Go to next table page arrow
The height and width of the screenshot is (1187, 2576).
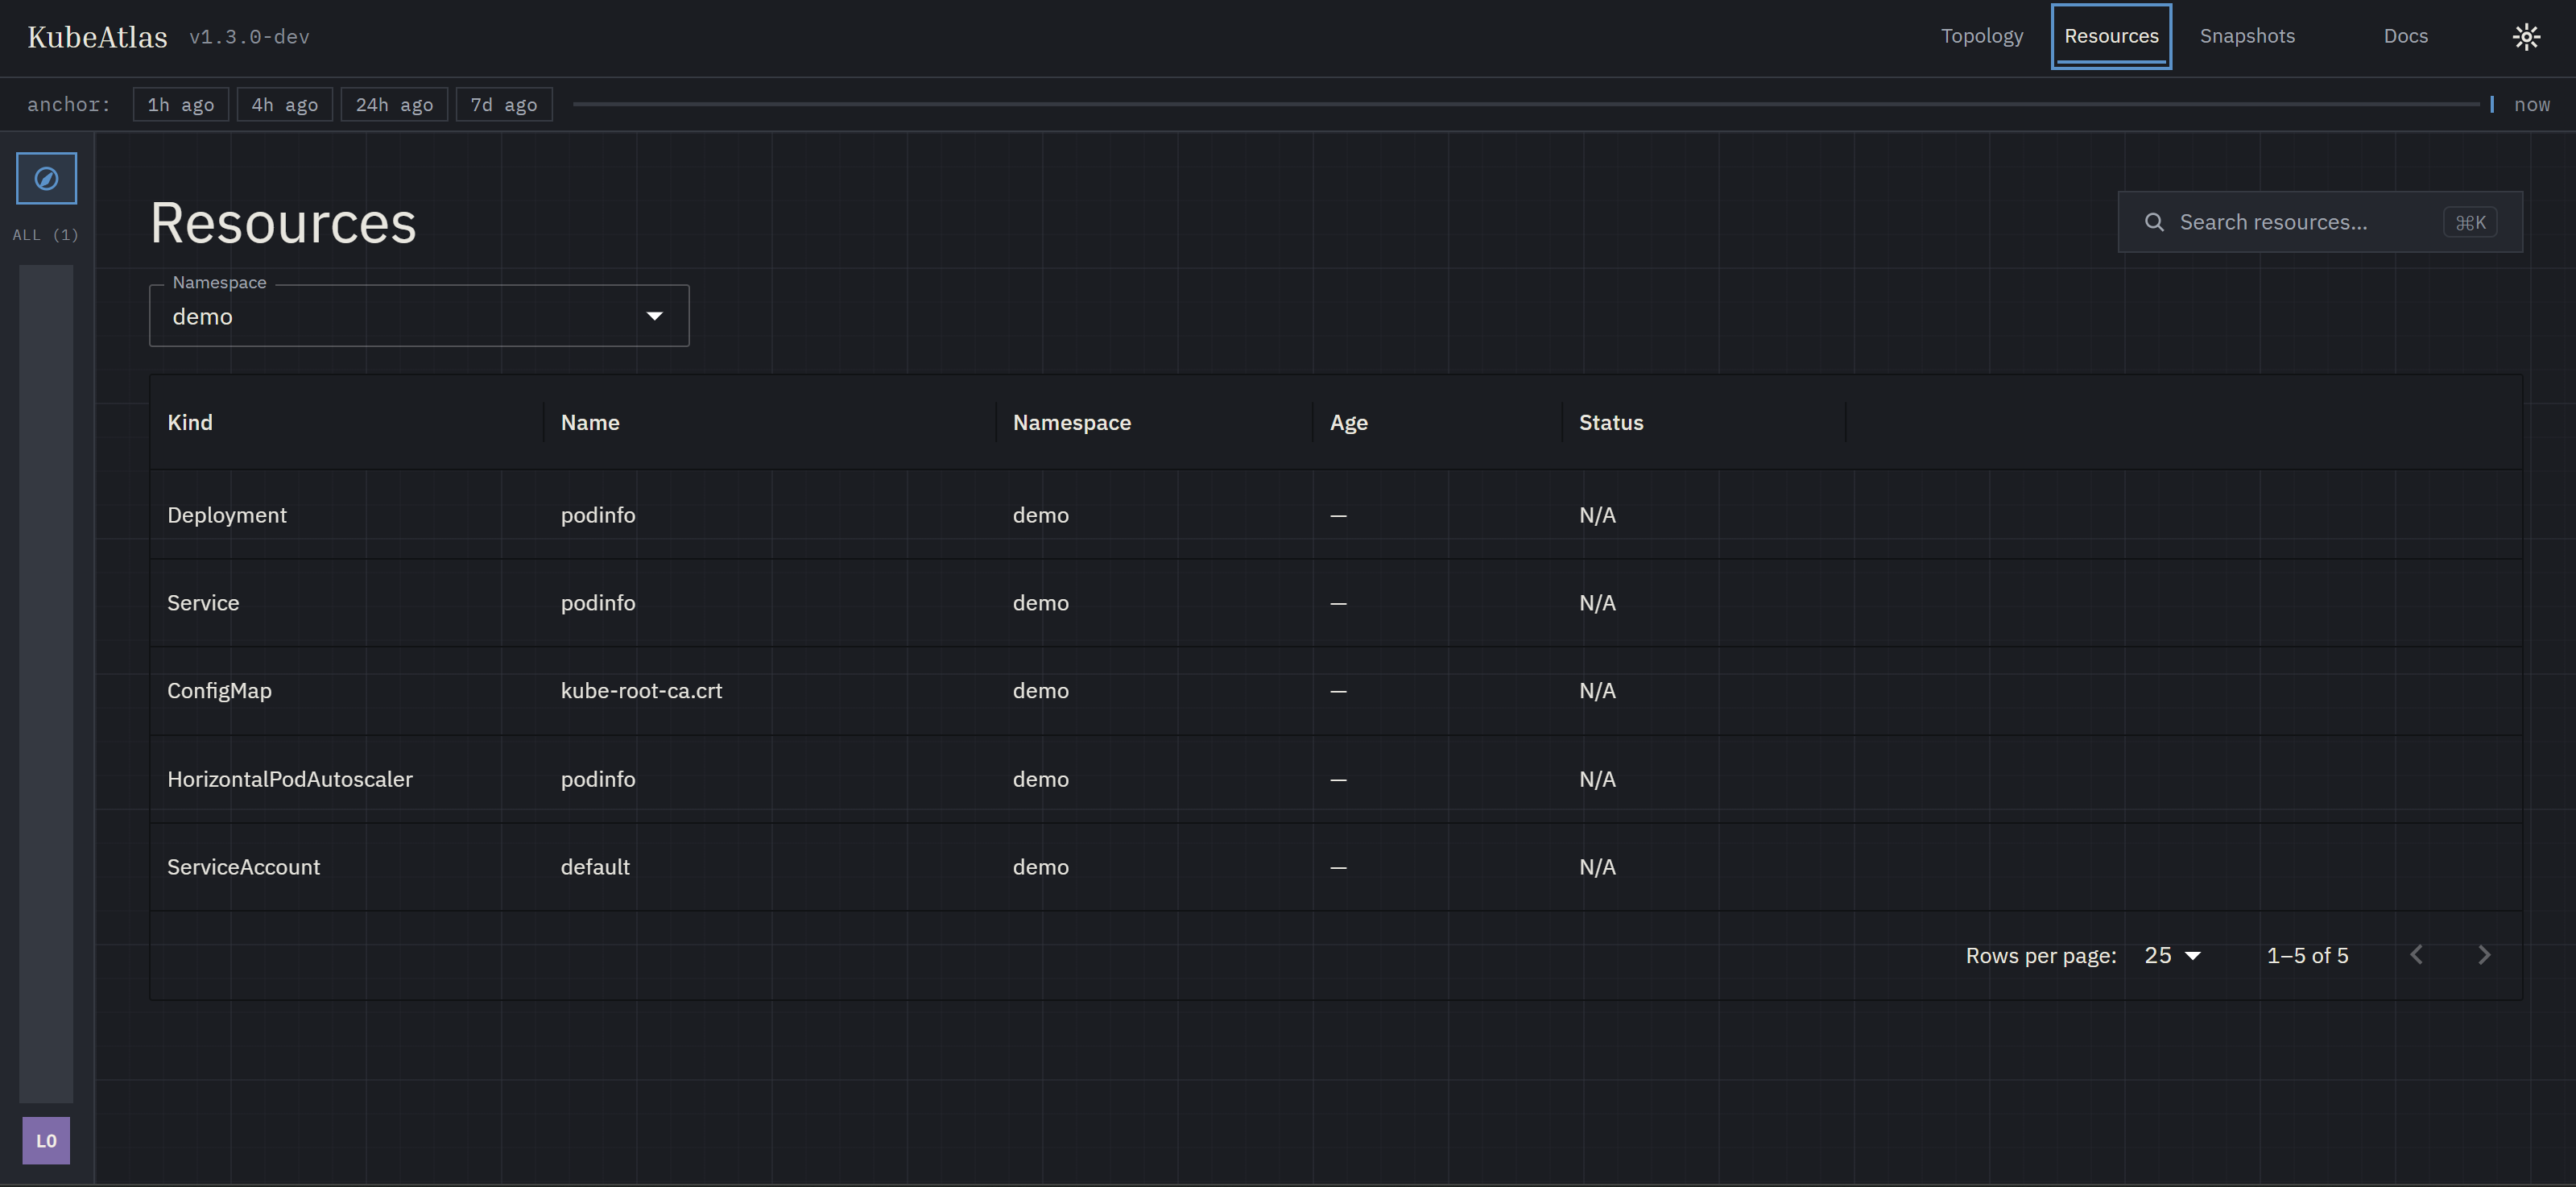(x=2484, y=955)
